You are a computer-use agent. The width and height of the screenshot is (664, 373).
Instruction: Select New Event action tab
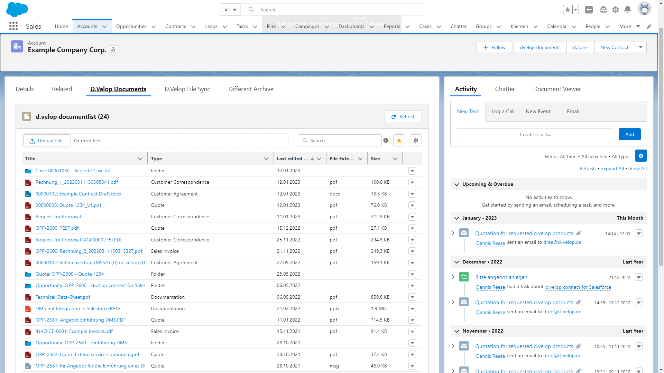[x=538, y=112]
